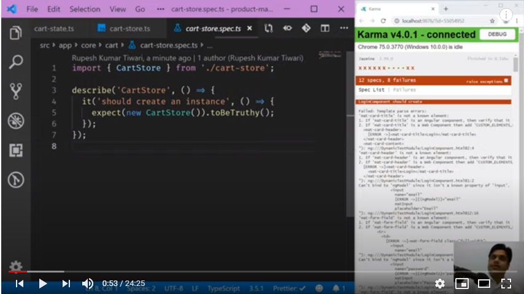
Task: Click the compare changes icon in editor toolbar
Action: 269,28
